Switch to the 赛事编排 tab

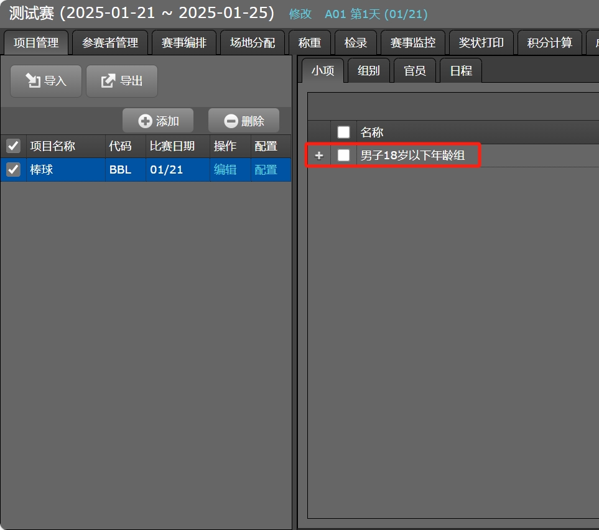point(184,43)
